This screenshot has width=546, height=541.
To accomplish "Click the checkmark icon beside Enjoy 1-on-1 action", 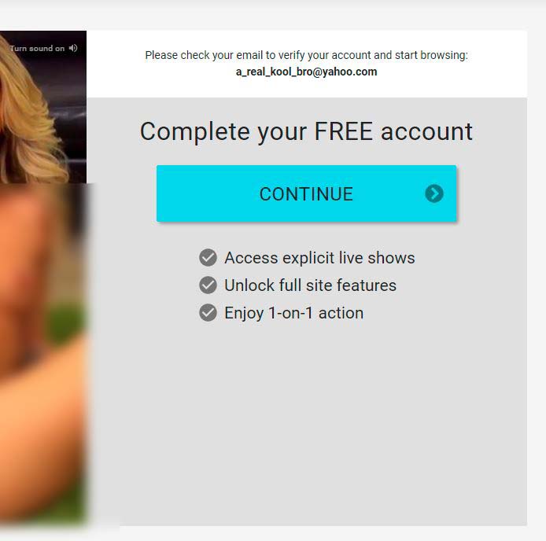I will (x=208, y=313).
